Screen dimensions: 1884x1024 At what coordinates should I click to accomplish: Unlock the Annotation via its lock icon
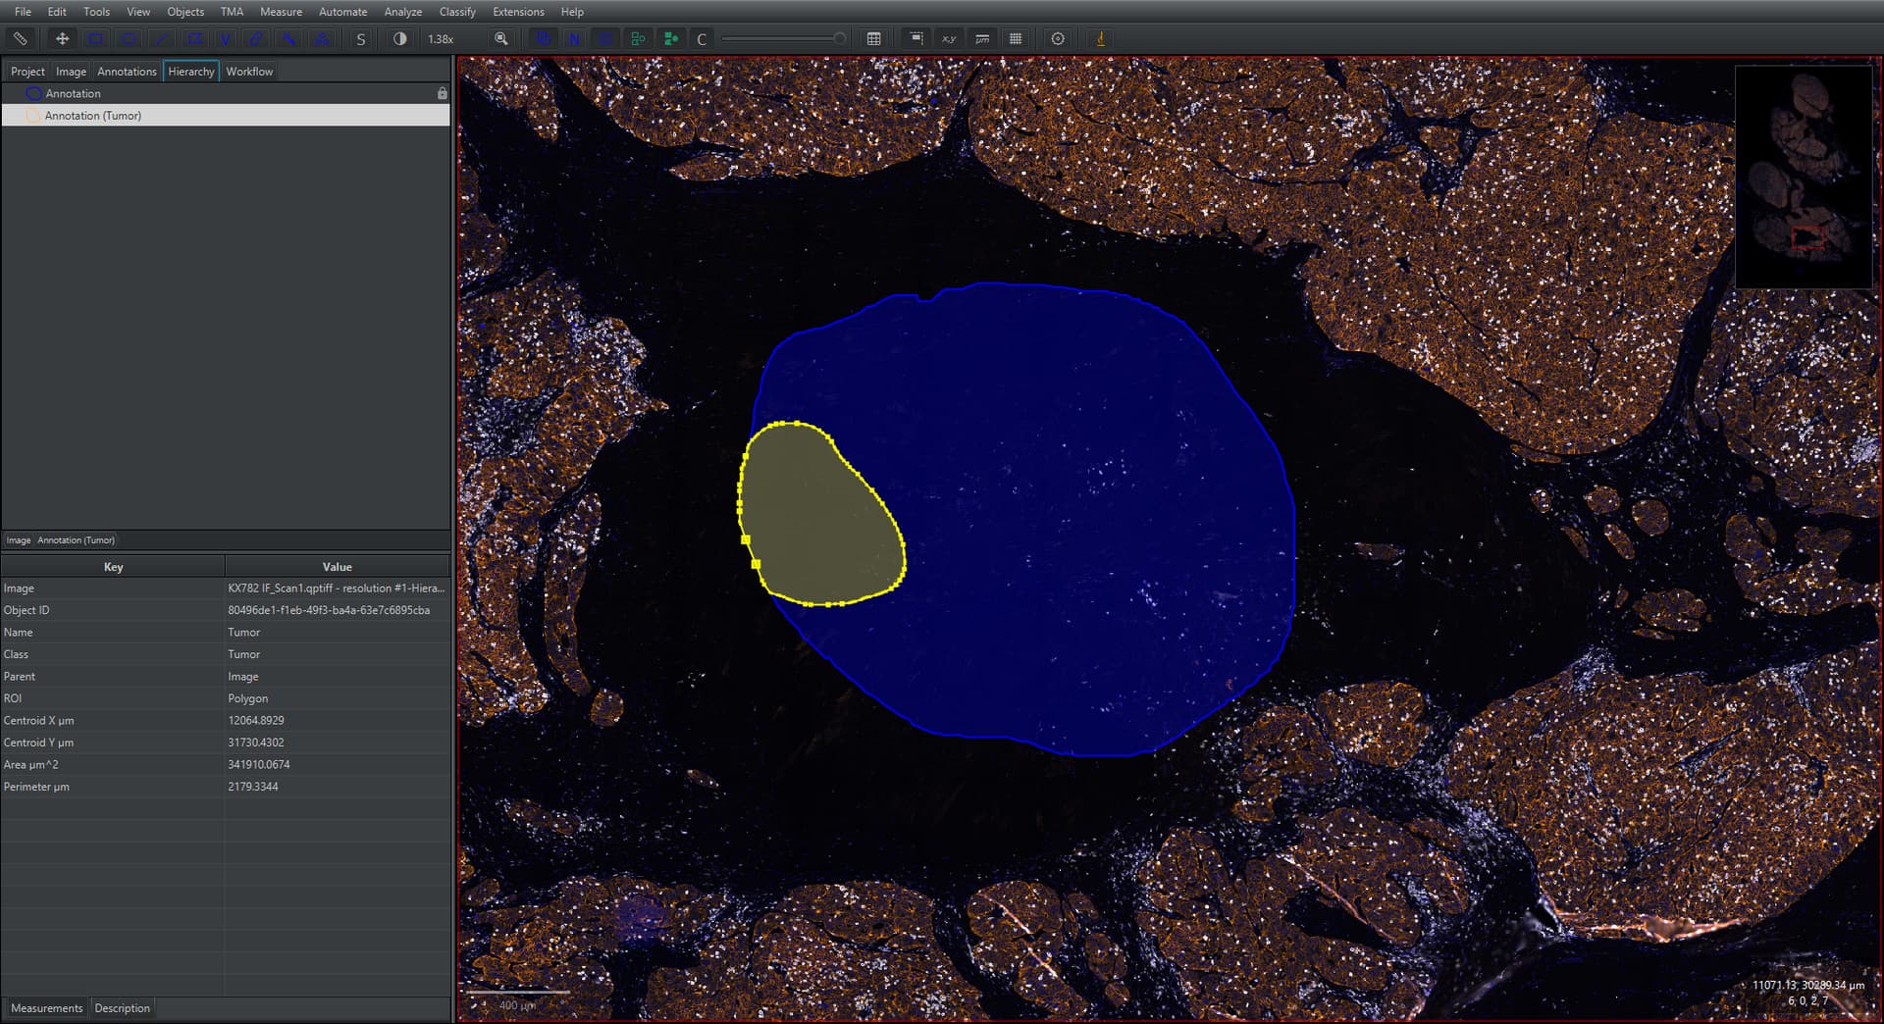tap(442, 93)
